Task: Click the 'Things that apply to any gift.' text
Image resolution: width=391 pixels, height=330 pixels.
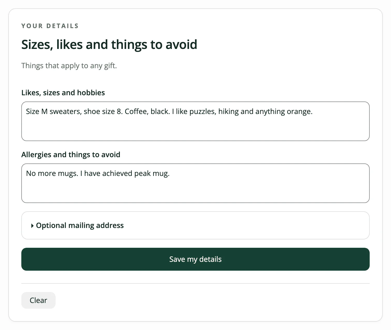Action: point(69,66)
